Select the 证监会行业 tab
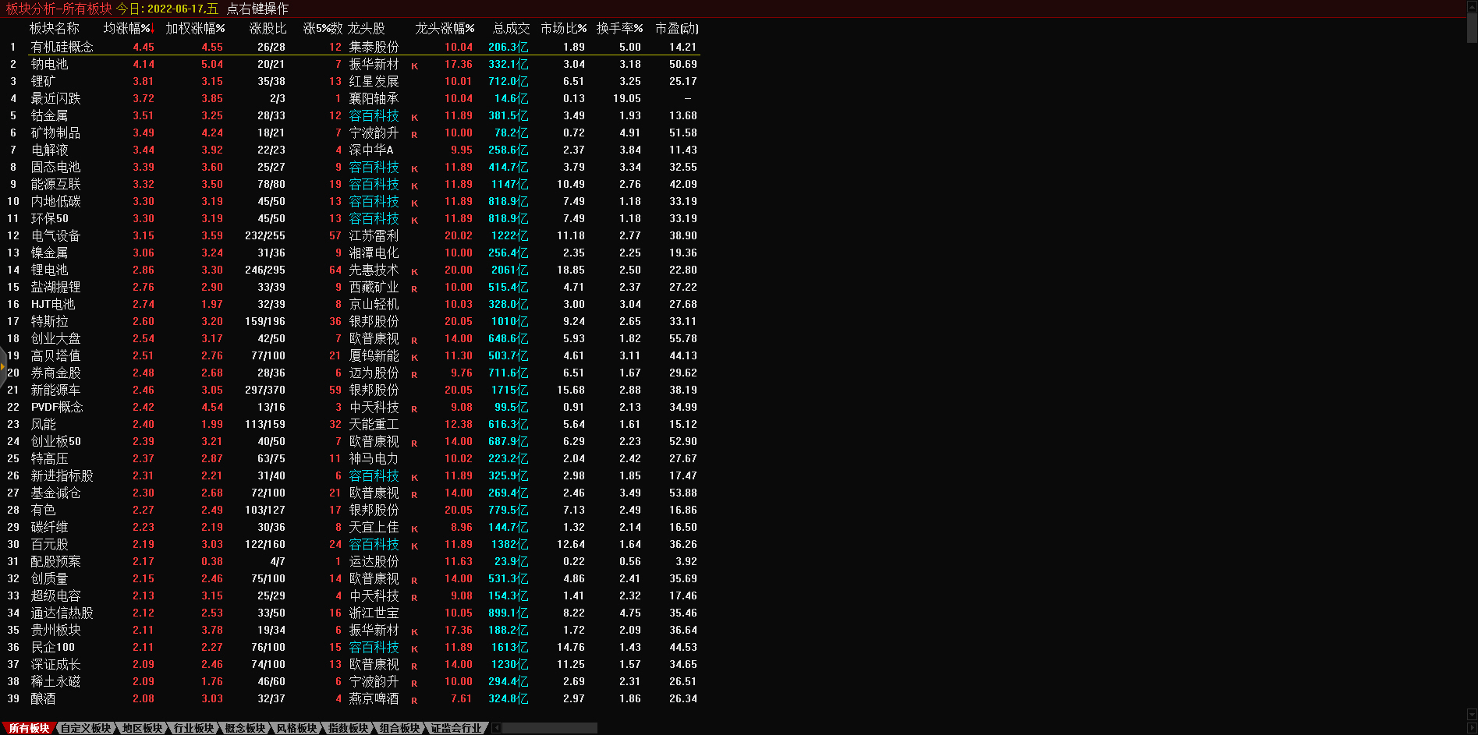This screenshot has width=1478, height=735. point(456,728)
